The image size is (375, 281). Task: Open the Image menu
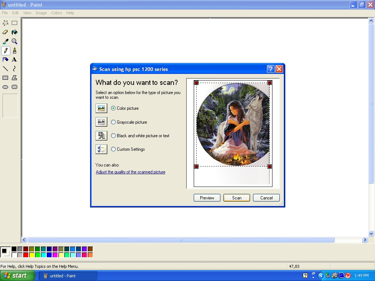pos(41,13)
